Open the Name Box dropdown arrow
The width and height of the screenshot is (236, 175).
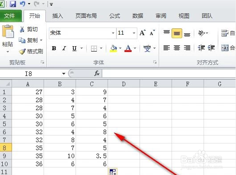(x=64, y=74)
